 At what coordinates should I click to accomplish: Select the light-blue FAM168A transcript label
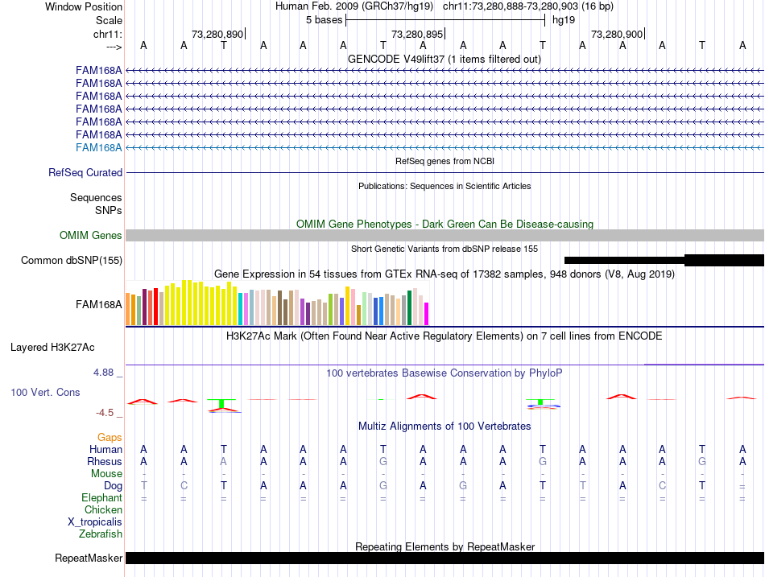(x=98, y=148)
